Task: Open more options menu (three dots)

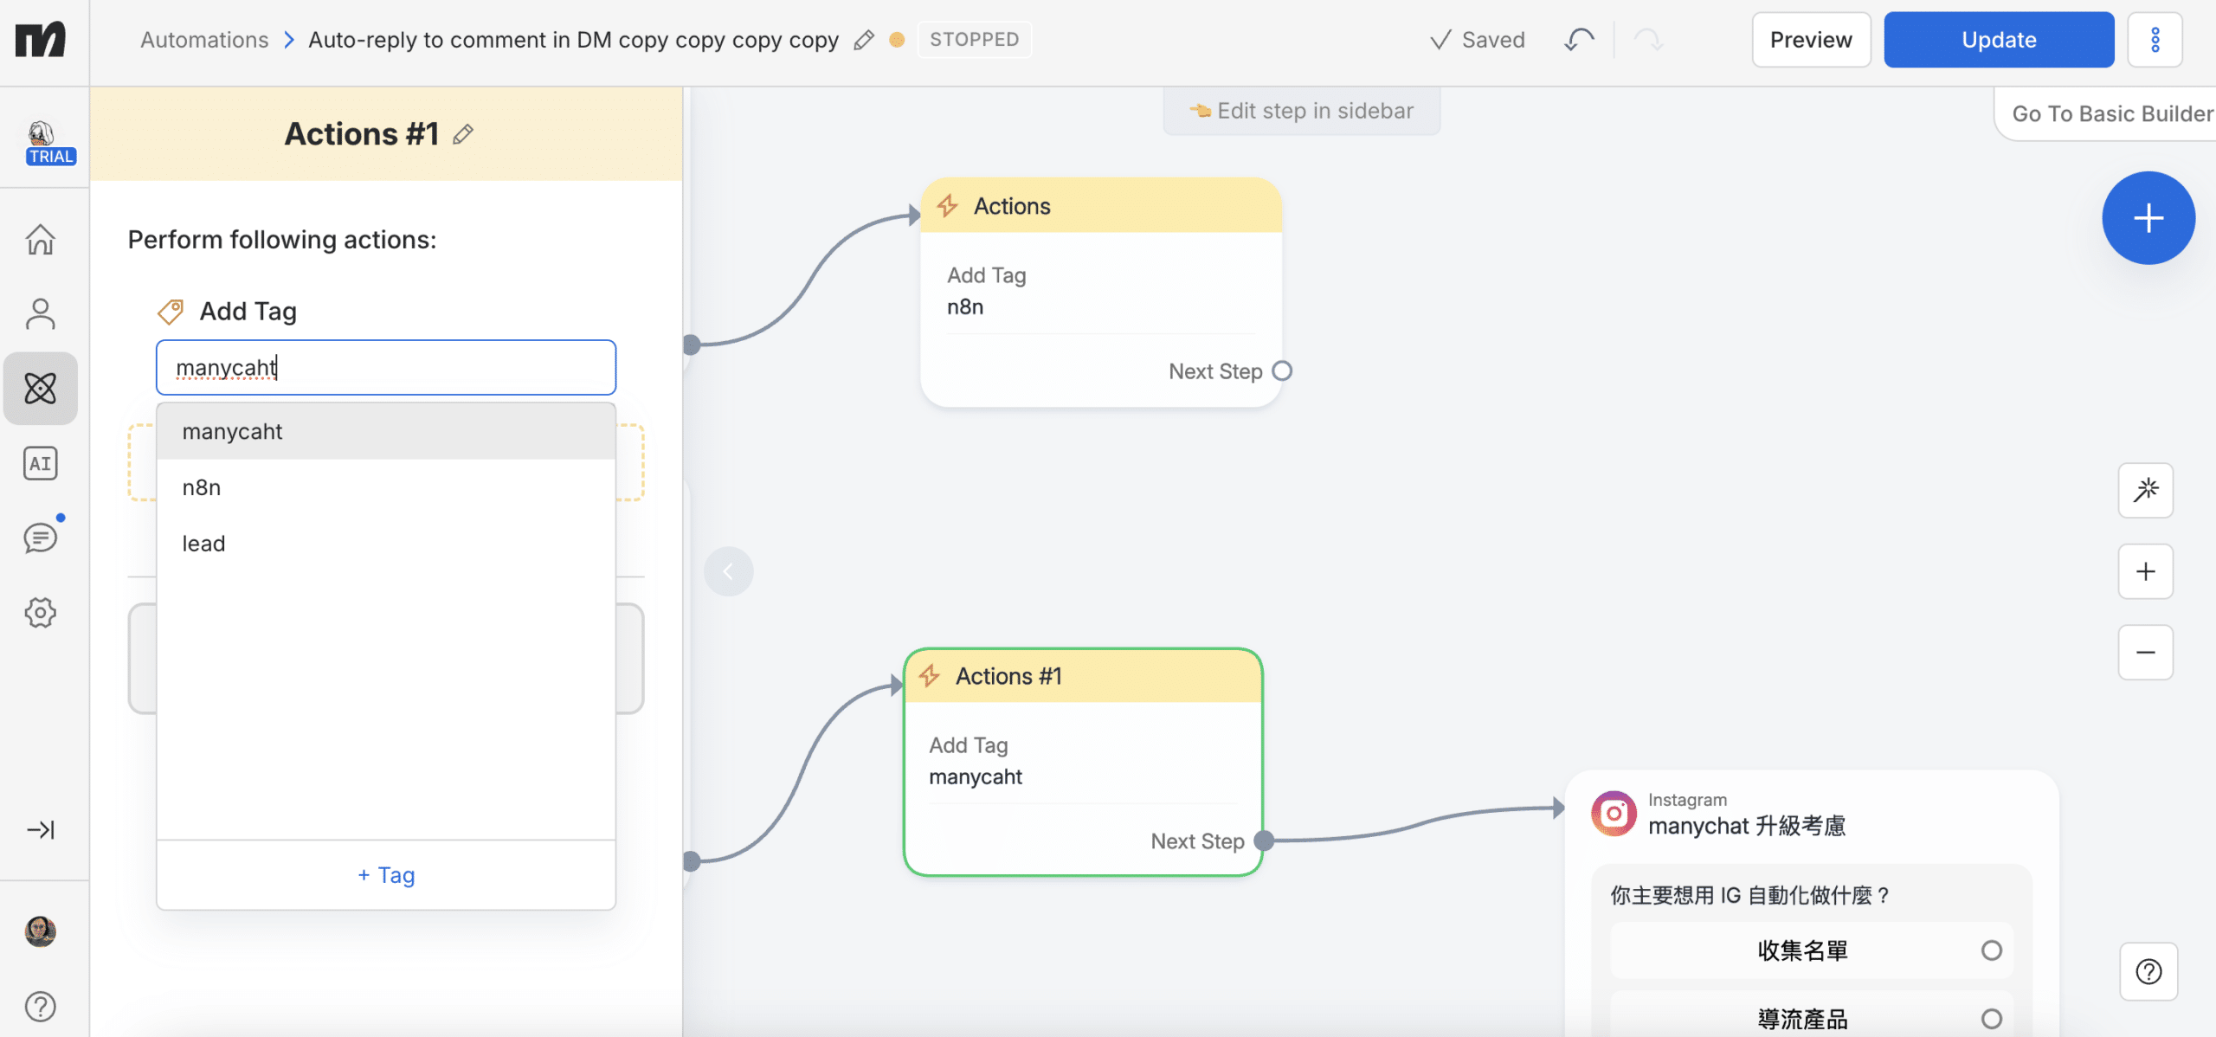Action: pyautogui.click(x=2155, y=40)
